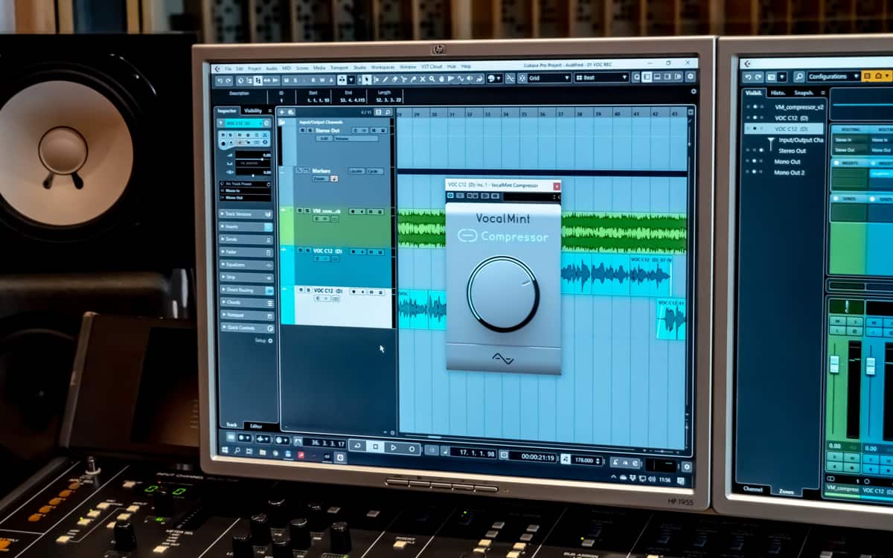This screenshot has height=558, width=893.
Task: Open the File menu
Action: pyautogui.click(x=228, y=68)
